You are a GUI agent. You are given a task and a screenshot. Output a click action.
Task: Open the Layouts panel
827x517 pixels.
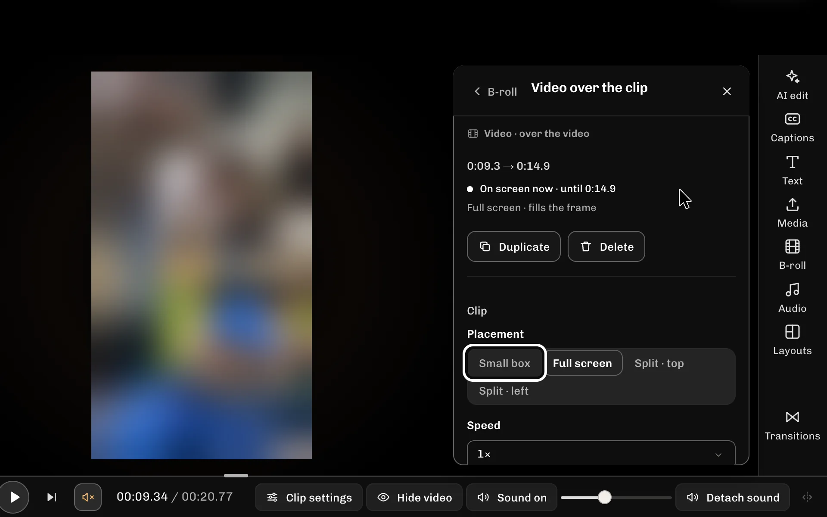point(792,340)
